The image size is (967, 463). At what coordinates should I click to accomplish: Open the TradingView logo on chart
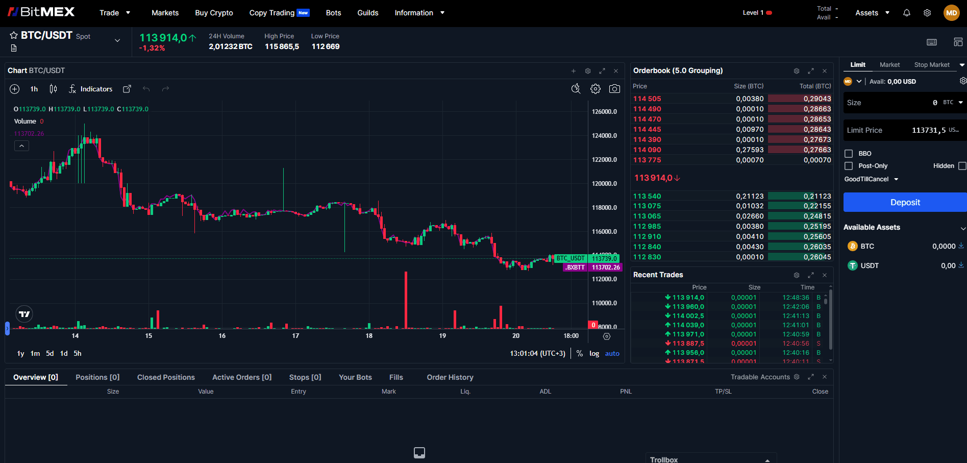(24, 314)
